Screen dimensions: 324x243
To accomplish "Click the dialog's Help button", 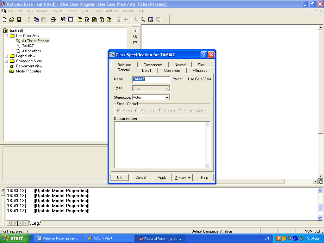I will pos(204,178).
